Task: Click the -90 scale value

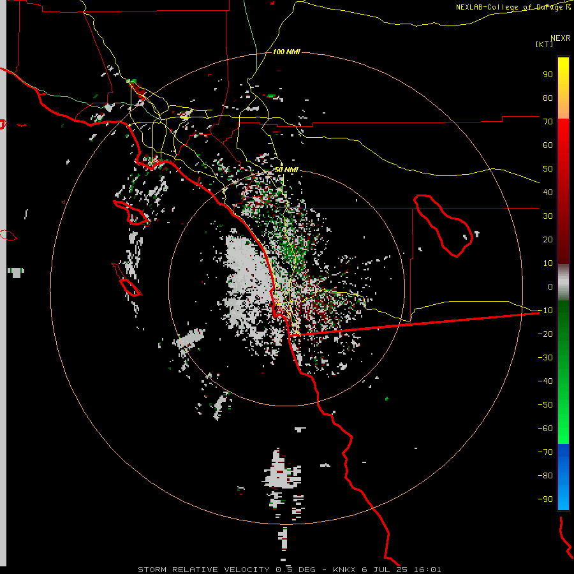Action: [545, 499]
